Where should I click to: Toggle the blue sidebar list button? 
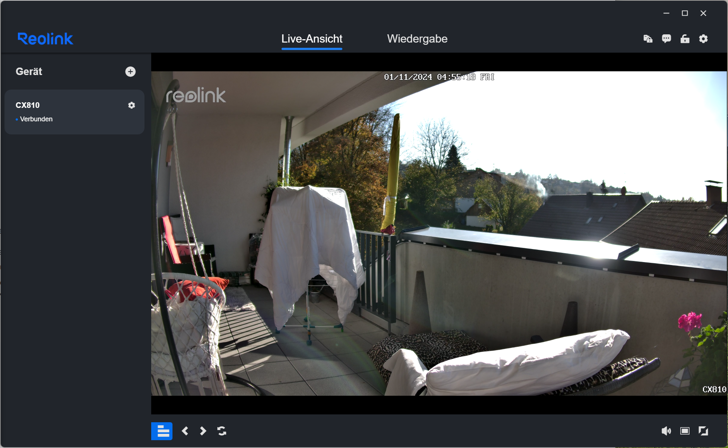pos(162,431)
